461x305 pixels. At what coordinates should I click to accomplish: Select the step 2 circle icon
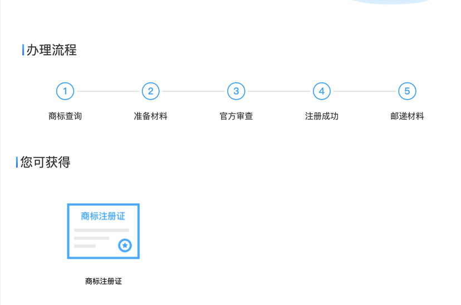pos(150,91)
